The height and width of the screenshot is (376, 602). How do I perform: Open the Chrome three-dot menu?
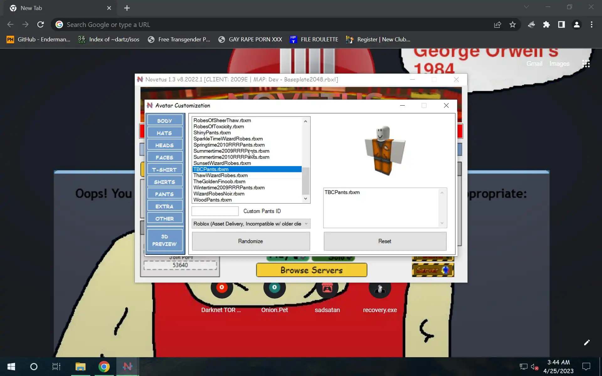coord(591,24)
